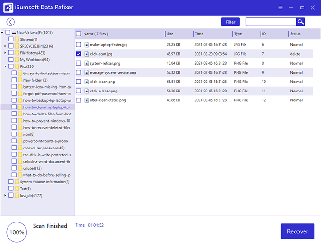Open the 6-ways-to-fix-taskbar-missin folder

pyautogui.click(x=46, y=73)
